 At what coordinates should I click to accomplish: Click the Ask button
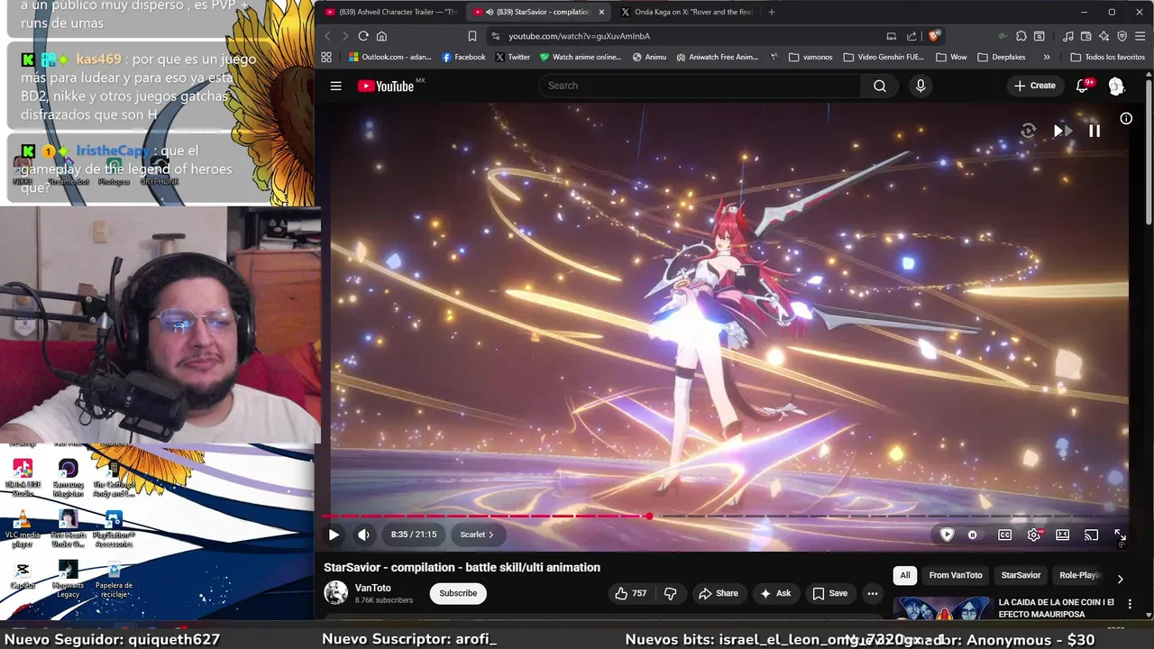tap(775, 593)
